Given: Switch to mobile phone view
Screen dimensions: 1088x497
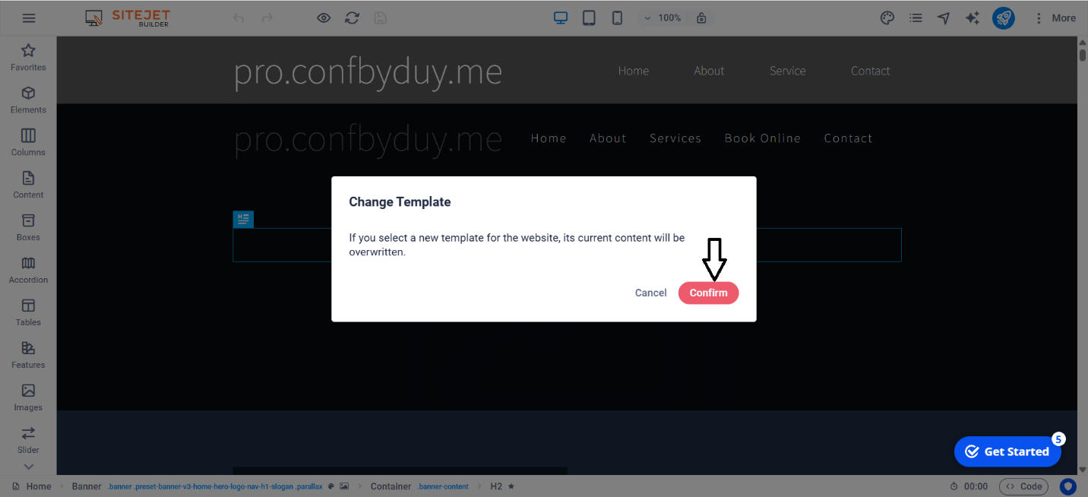Looking at the screenshot, I should 617,18.
